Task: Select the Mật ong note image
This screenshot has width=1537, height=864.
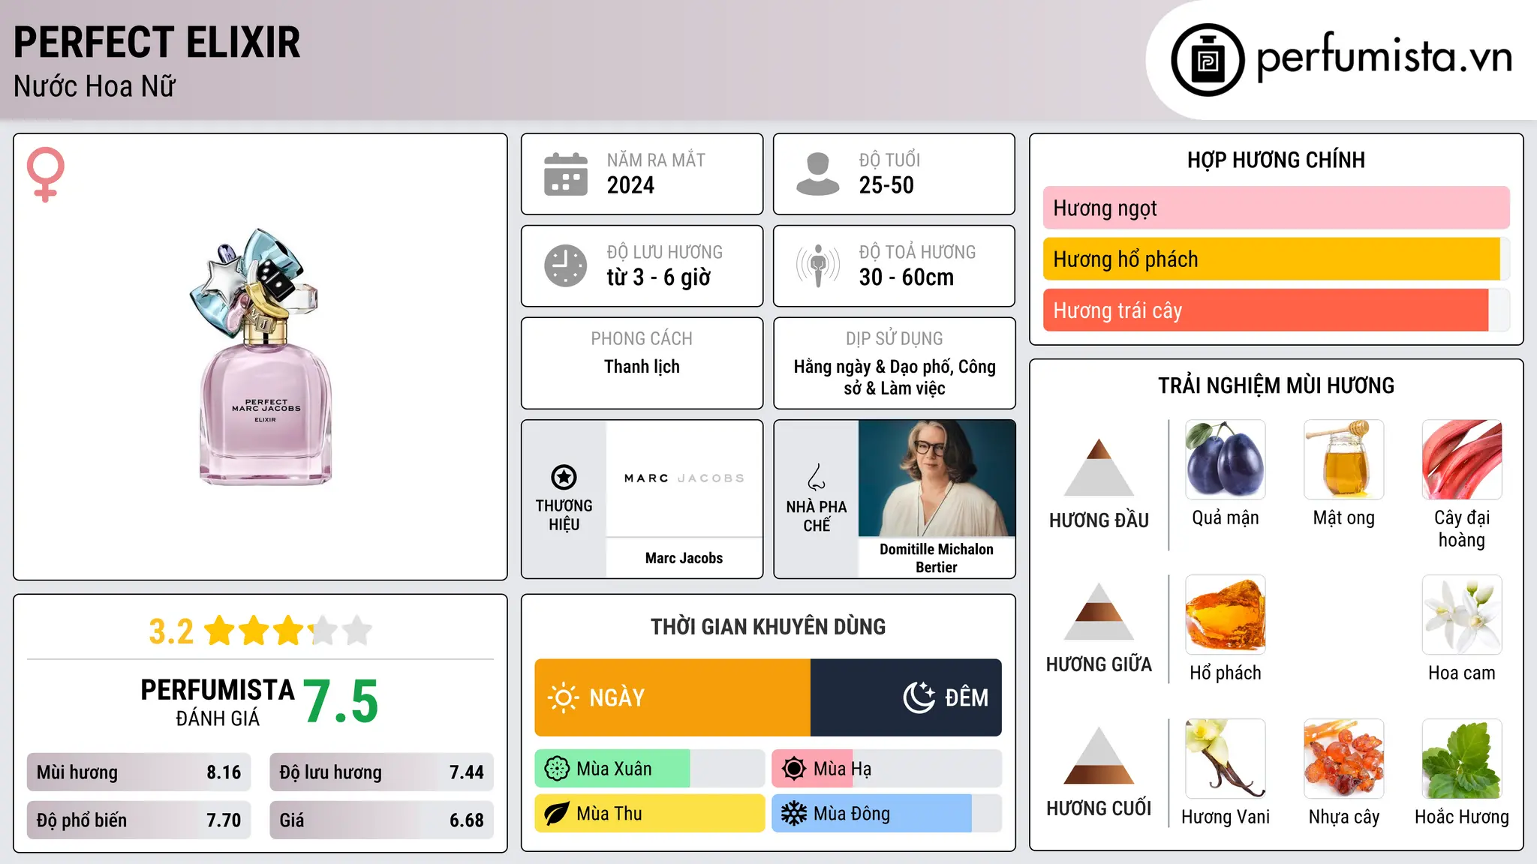Action: tap(1344, 460)
